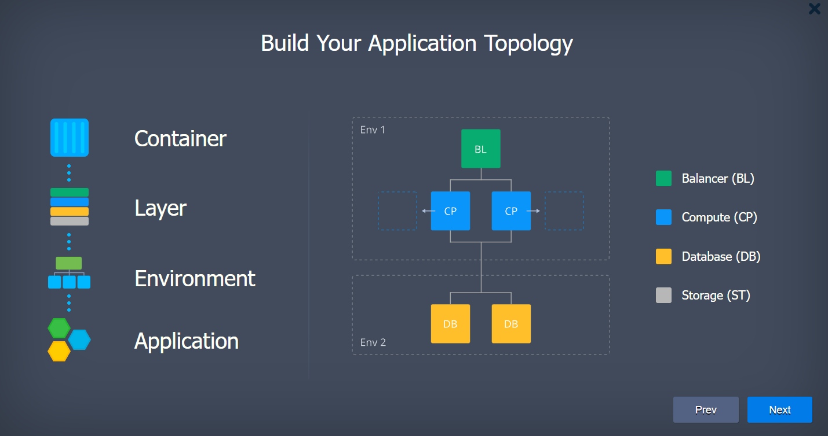Click the stacked Layer icon
The height and width of the screenshot is (436, 828).
coord(70,206)
